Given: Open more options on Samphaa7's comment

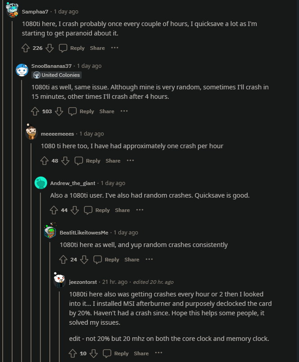Looking at the screenshot, I should pyautogui.click(x=115, y=48).
